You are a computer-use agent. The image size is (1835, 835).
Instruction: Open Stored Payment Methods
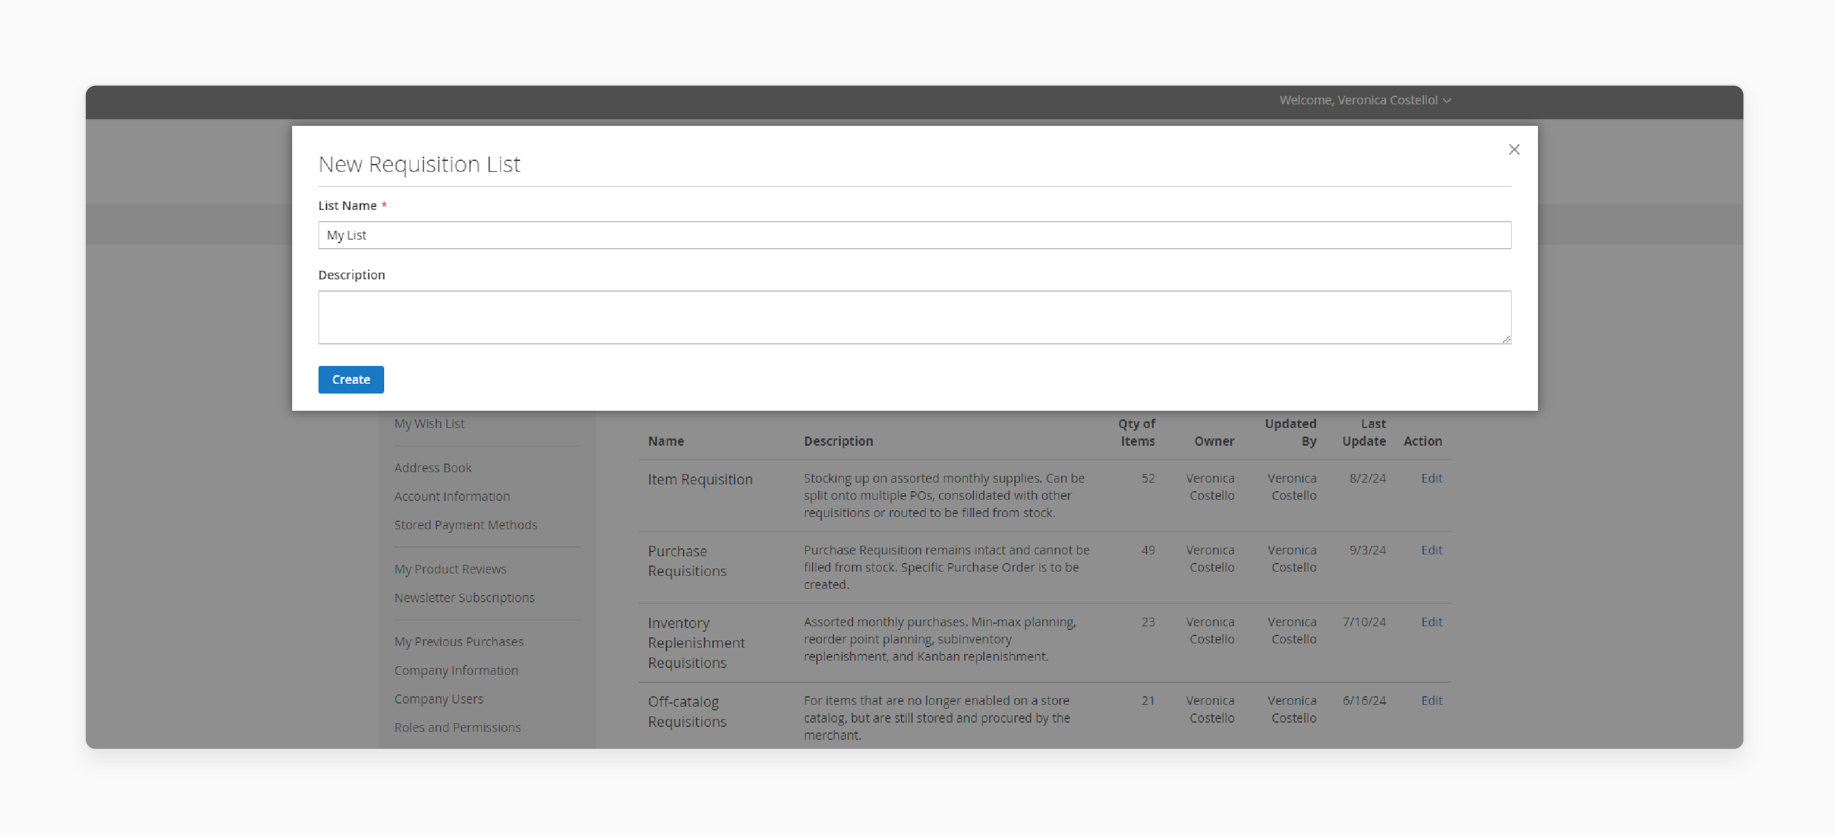[x=465, y=524]
